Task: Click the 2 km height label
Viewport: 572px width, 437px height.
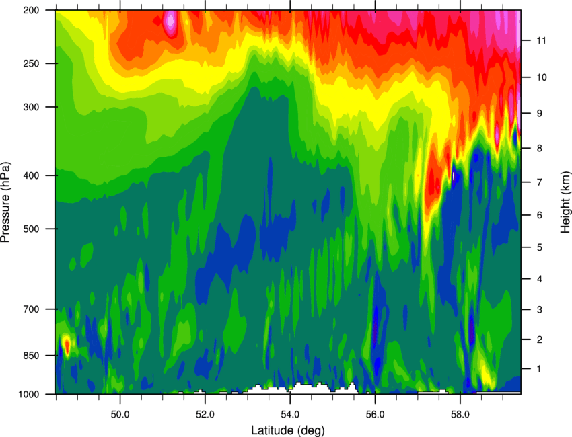Action: (539, 340)
